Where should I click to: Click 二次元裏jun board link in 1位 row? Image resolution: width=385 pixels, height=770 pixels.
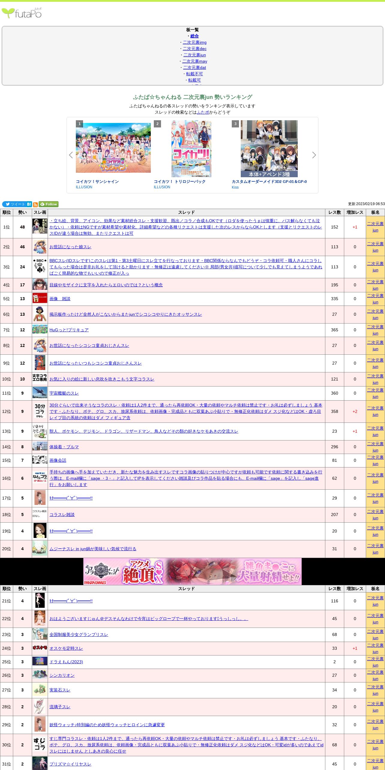pos(375,227)
